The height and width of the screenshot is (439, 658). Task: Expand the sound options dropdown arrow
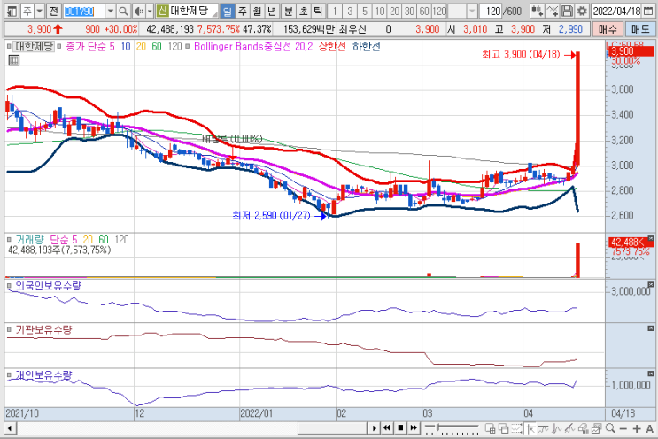150,11
